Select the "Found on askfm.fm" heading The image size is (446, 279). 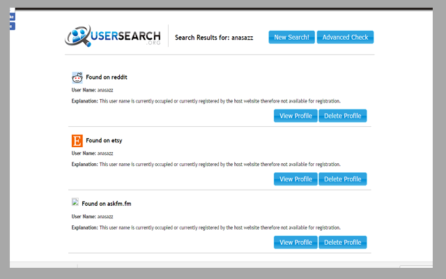pos(106,204)
